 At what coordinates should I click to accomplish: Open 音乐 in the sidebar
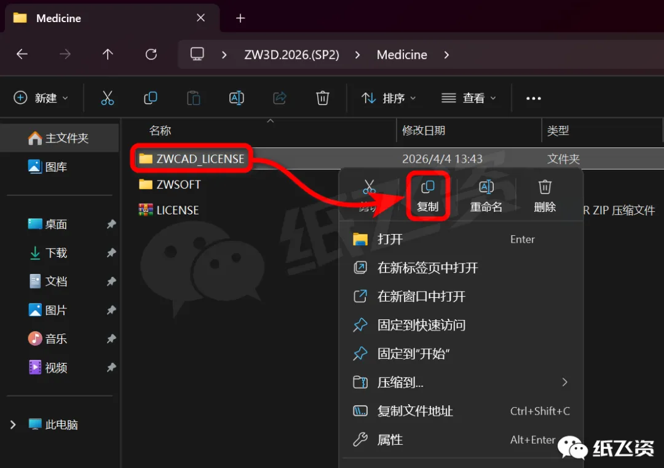pyautogui.click(x=47, y=338)
